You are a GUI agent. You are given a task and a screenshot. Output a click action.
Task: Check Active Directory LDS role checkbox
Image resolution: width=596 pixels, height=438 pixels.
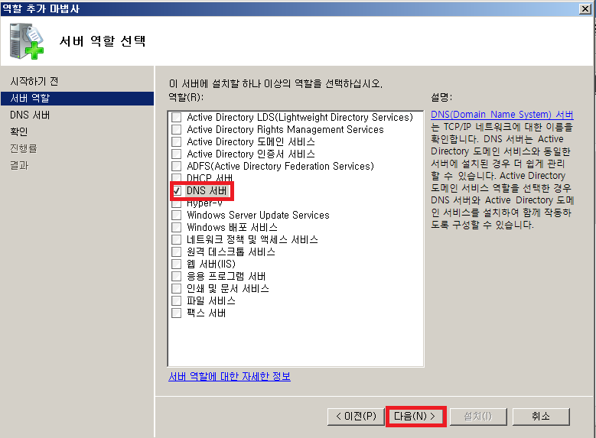pyautogui.click(x=177, y=117)
